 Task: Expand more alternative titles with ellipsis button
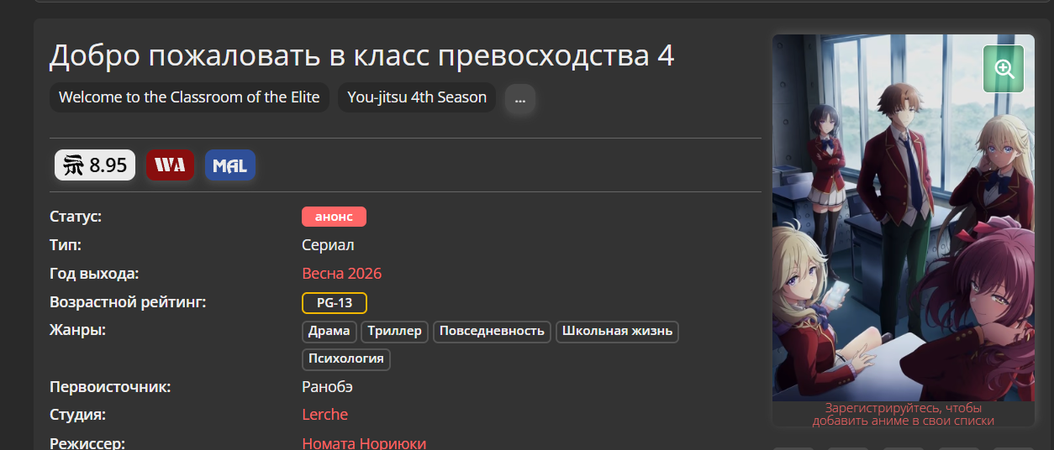519,98
